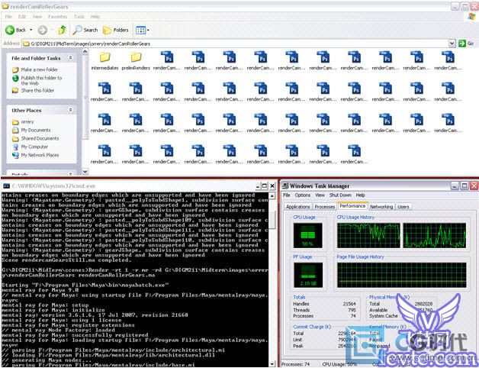The image size is (479, 368).
Task: Switch to the Networking tab
Action: pyautogui.click(x=381, y=207)
